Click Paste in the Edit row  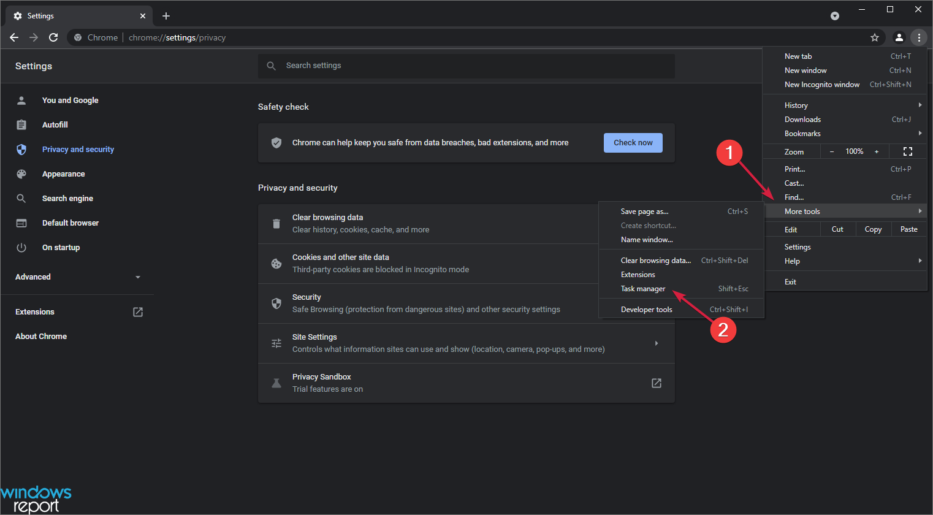click(x=909, y=229)
